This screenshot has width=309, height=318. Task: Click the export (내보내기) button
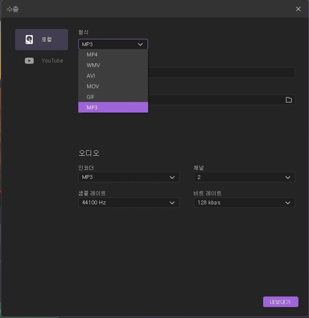(281, 302)
